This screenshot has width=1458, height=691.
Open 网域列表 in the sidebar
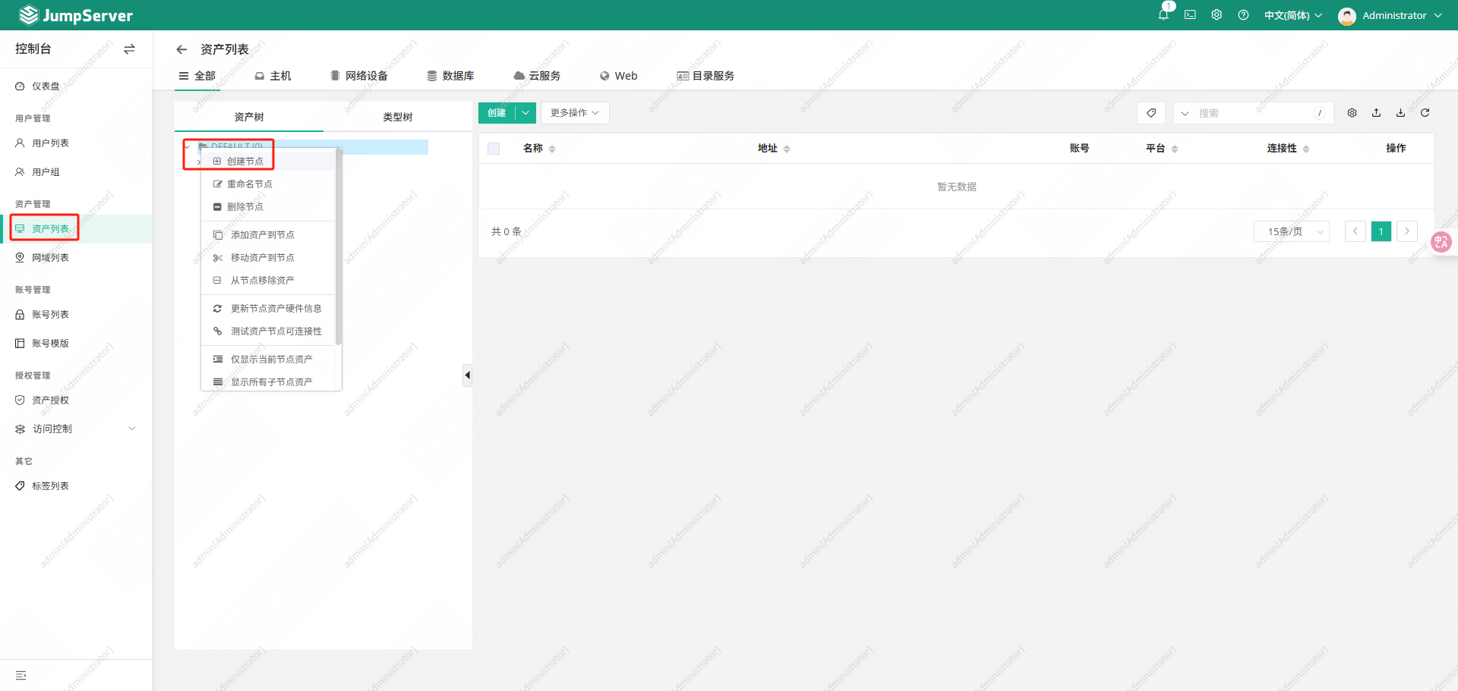tap(76, 258)
